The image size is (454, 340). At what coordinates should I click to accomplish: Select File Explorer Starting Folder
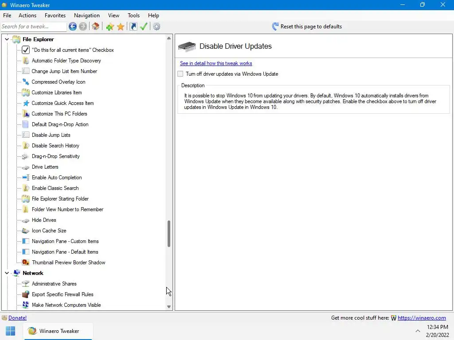coord(60,199)
